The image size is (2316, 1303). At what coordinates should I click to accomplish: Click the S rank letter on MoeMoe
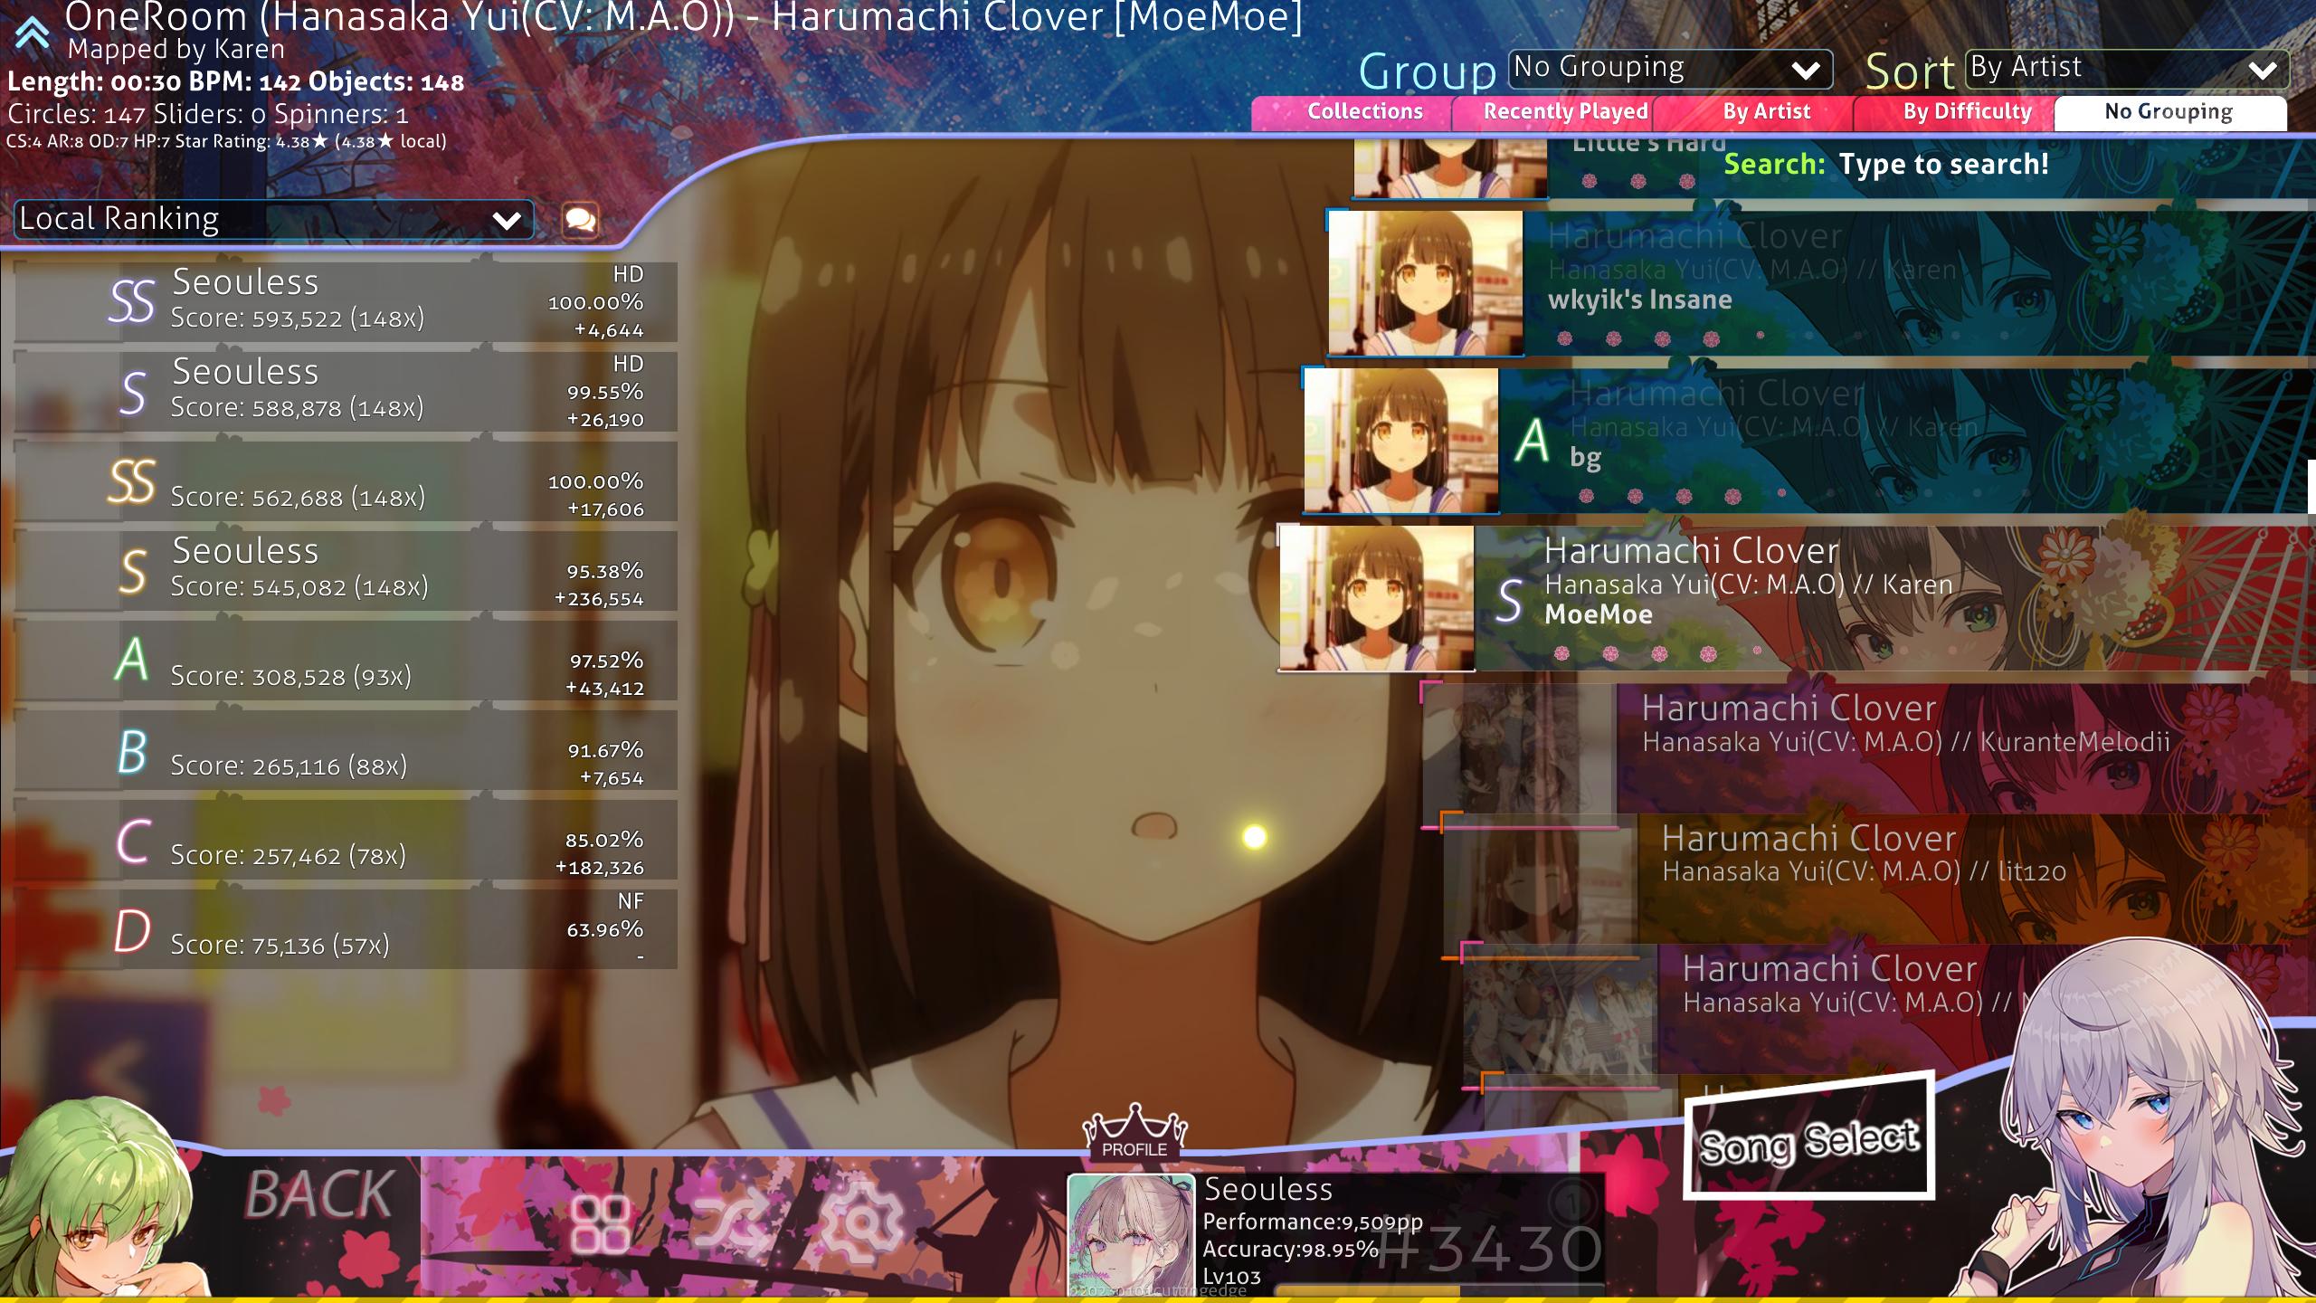tap(1508, 601)
